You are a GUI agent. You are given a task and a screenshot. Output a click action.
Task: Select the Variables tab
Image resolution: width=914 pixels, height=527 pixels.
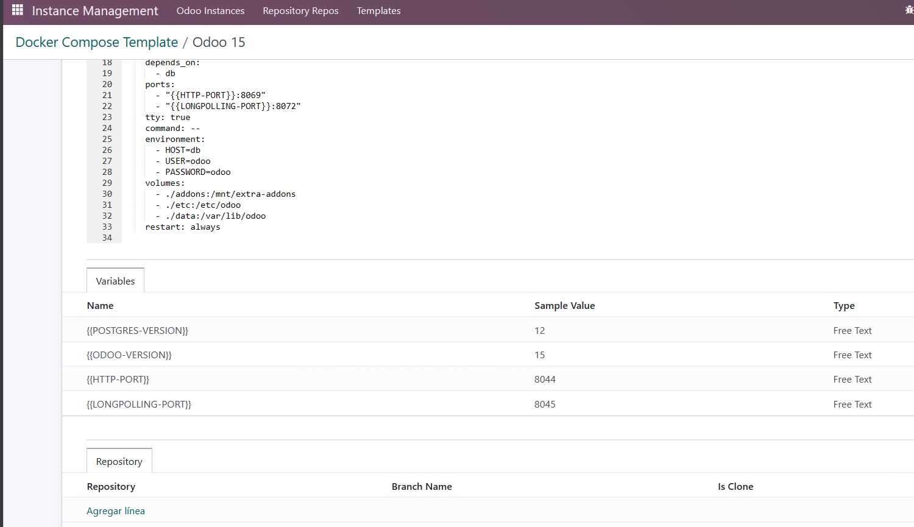point(115,281)
